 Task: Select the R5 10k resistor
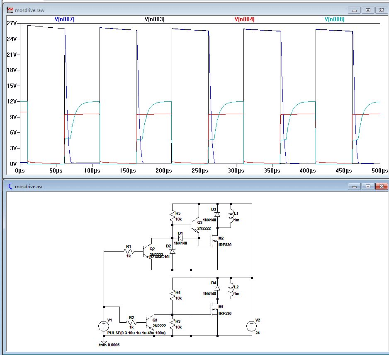pos(172,216)
